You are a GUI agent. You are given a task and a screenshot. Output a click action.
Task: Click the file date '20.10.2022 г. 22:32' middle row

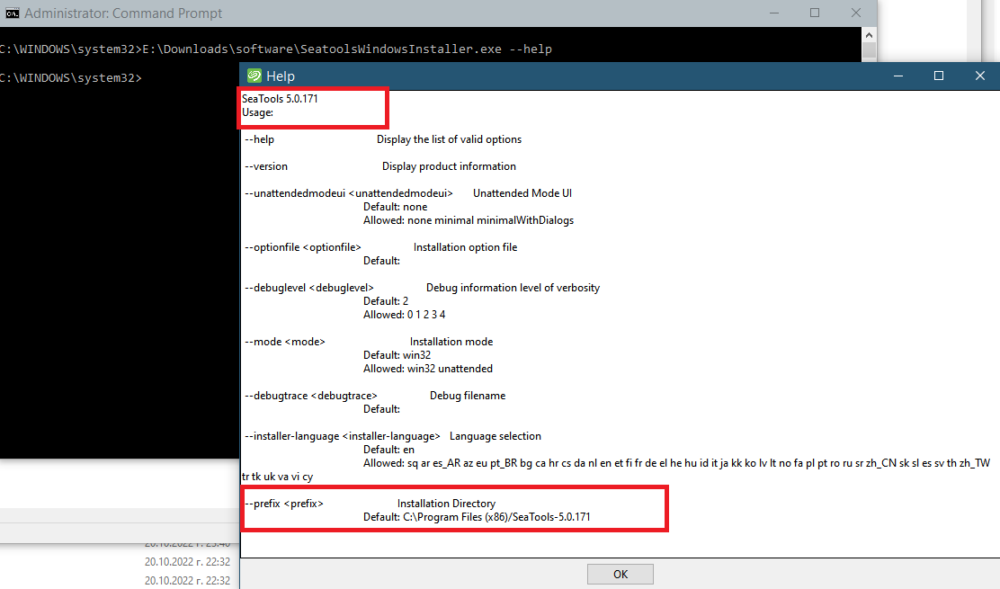click(x=187, y=562)
